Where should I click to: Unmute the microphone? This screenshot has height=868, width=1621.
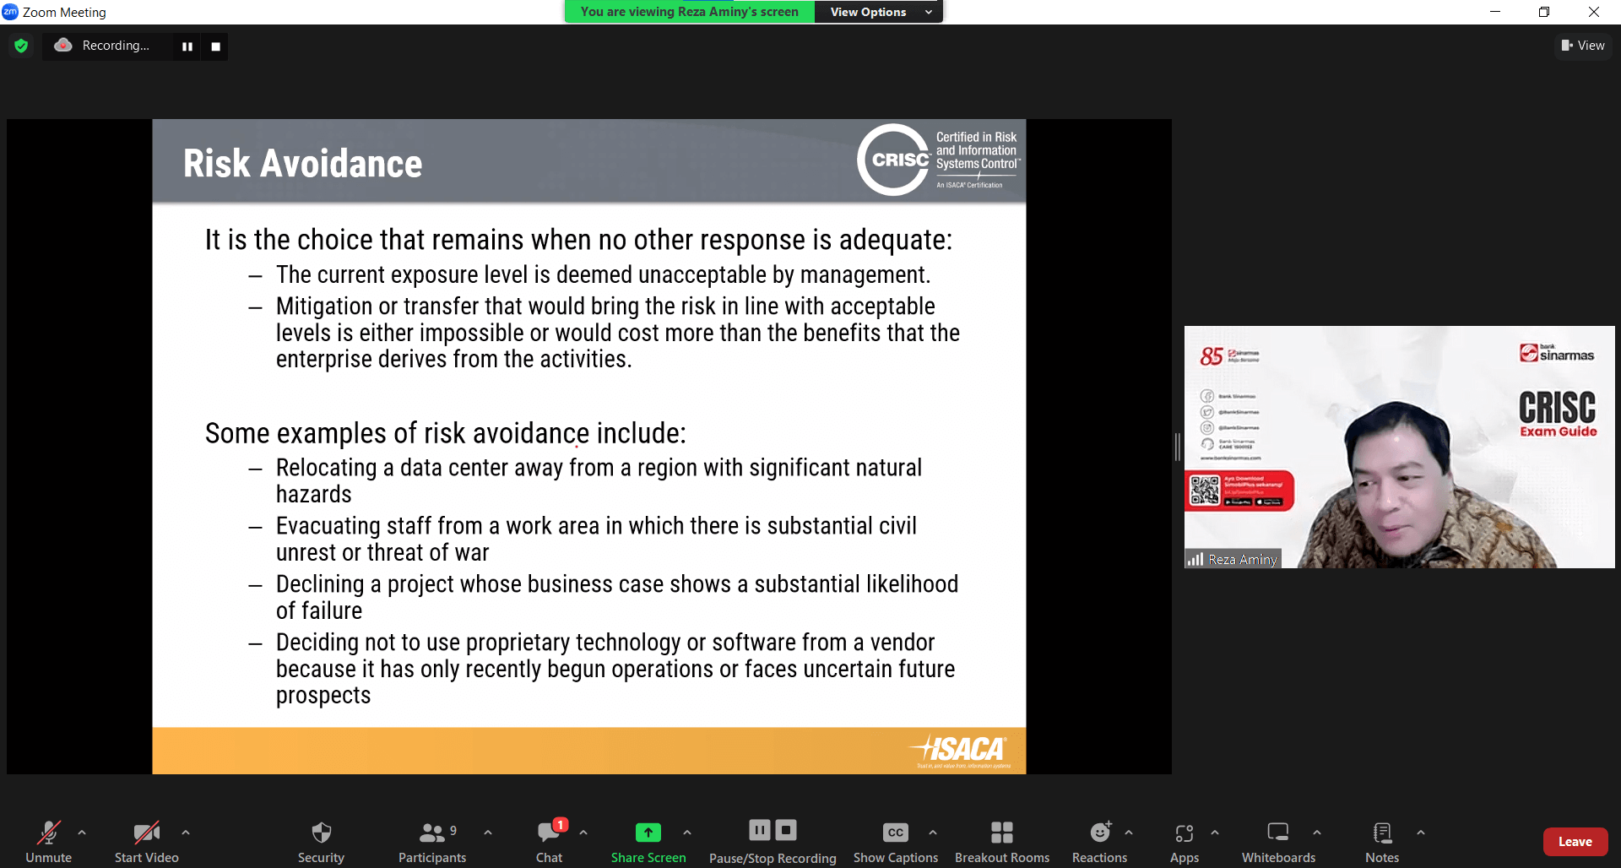pos(48,842)
